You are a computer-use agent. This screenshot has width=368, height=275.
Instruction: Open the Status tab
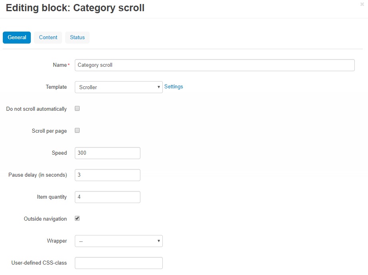click(77, 38)
